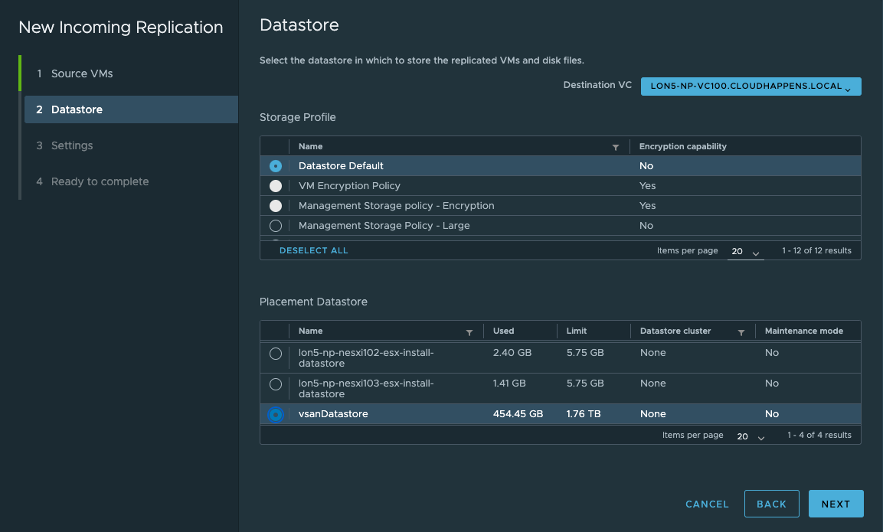
Task: Go back with the Back button
Action: pyautogui.click(x=771, y=504)
